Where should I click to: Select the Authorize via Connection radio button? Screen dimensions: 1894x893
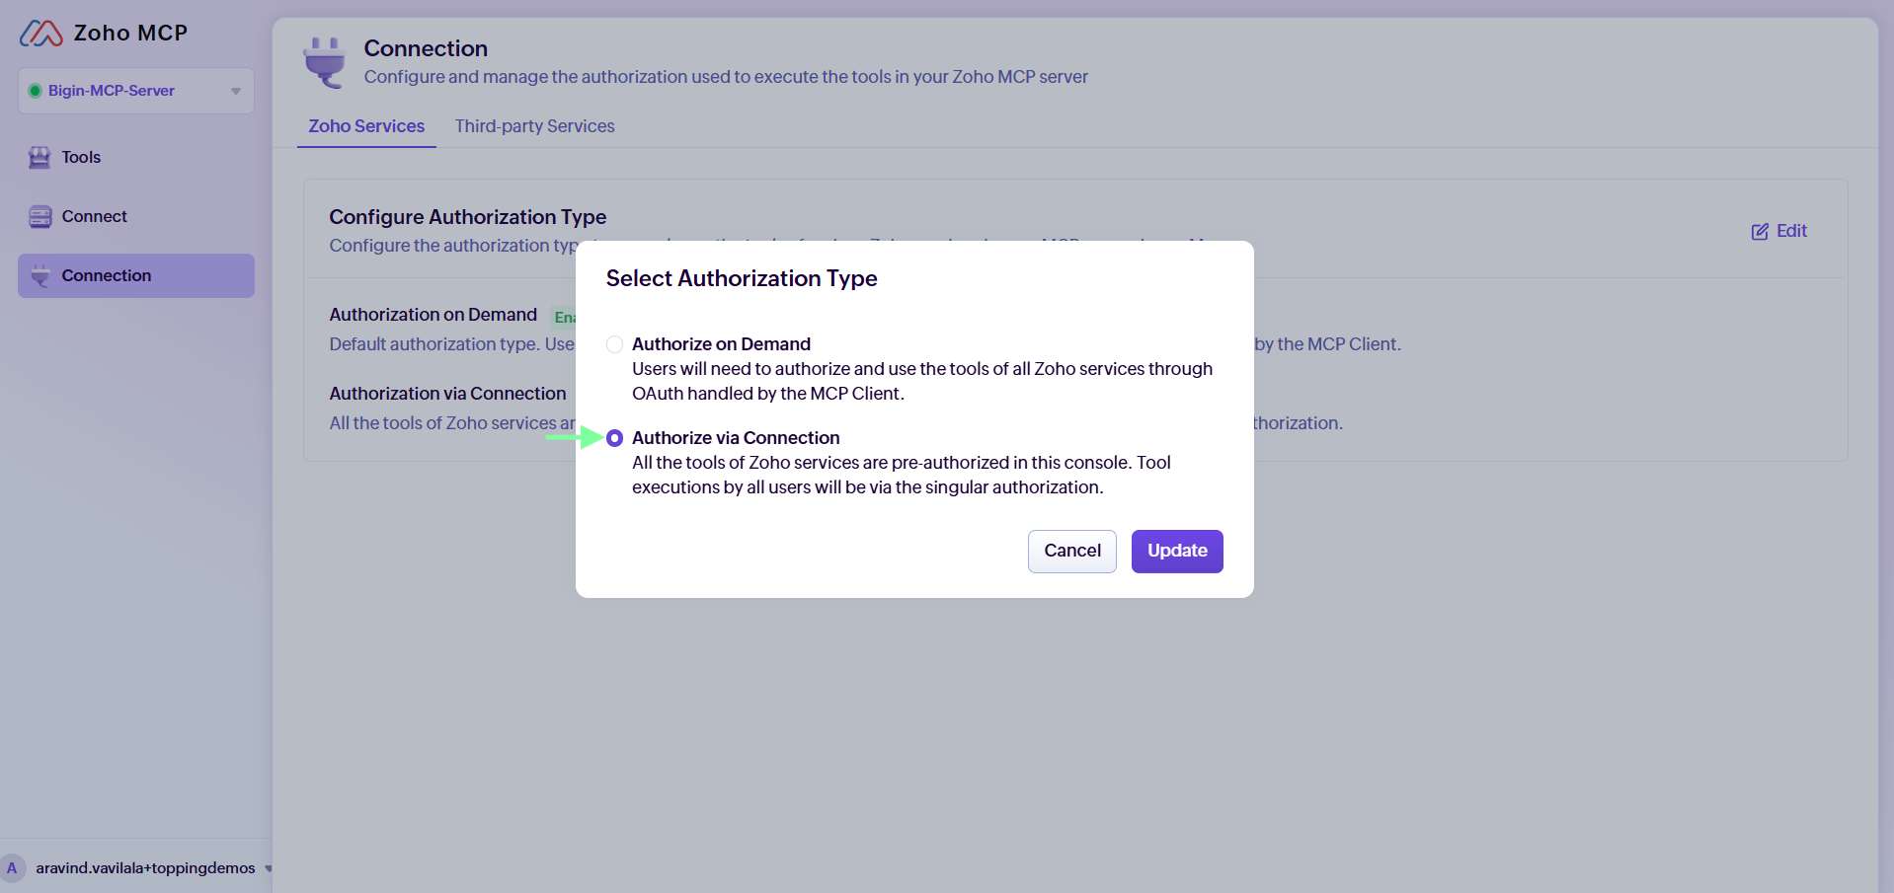[614, 438]
